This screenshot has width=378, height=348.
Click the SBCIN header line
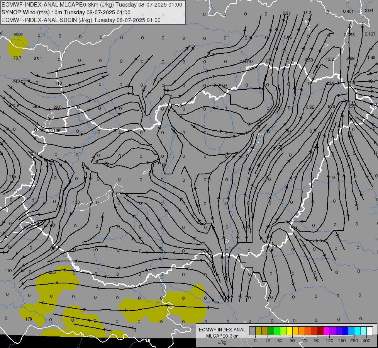click(81, 20)
